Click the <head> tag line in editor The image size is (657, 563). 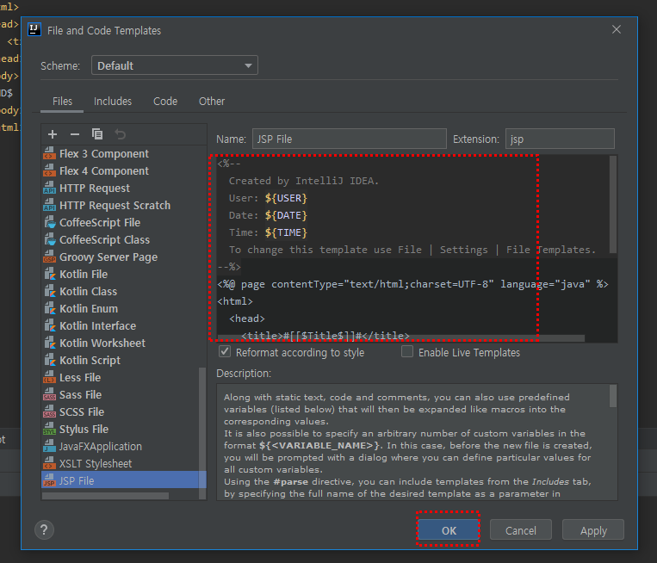[x=247, y=319]
